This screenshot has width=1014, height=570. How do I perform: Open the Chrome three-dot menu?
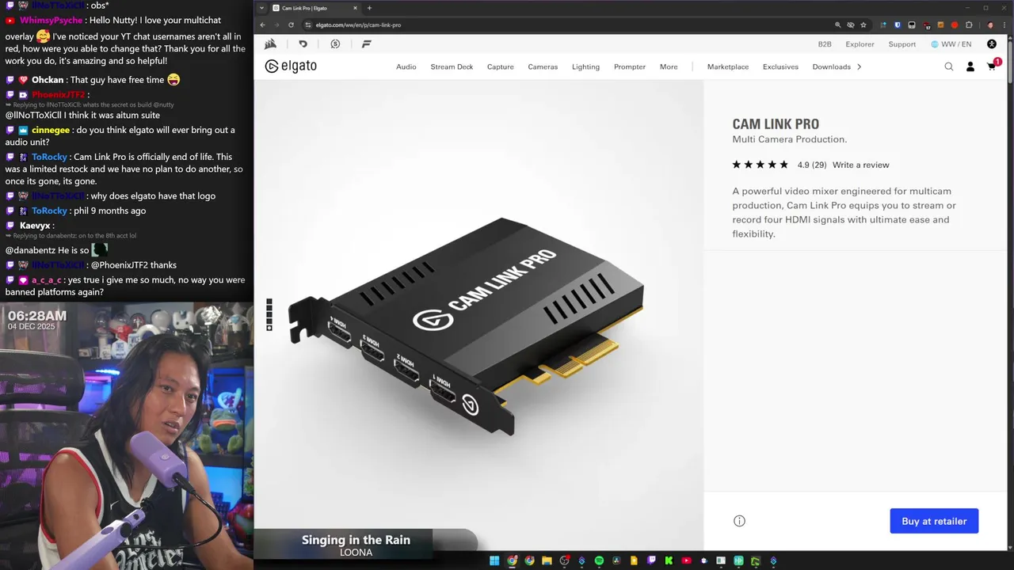1004,25
